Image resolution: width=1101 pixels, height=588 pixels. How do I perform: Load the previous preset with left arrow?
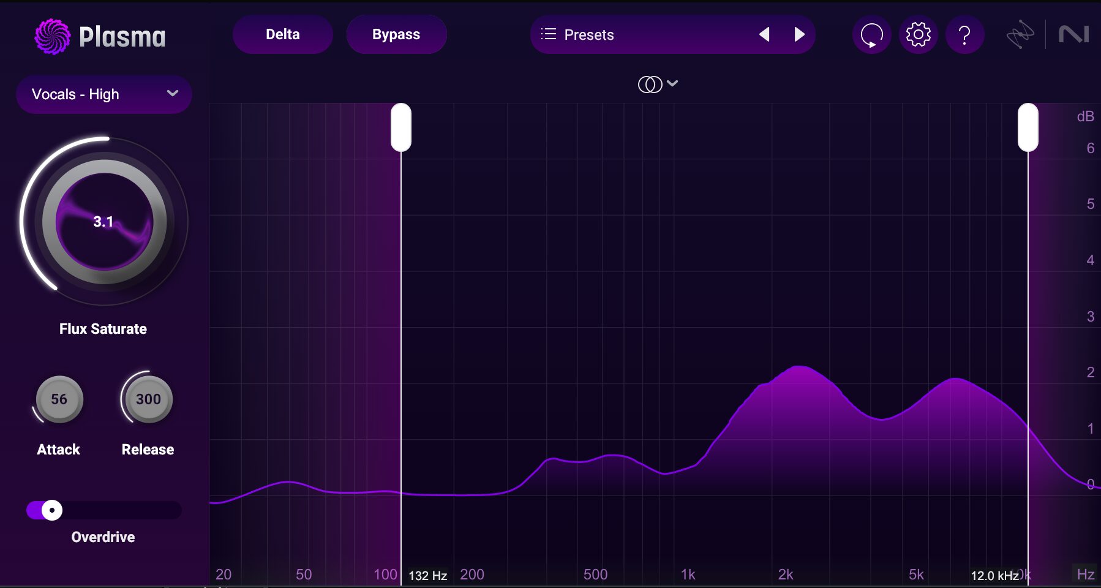(764, 34)
